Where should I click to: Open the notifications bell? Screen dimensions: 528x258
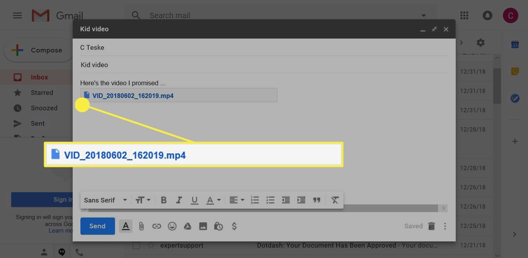click(487, 15)
